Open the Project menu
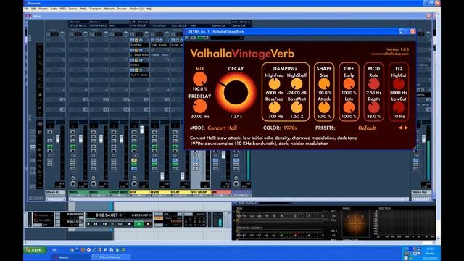The width and height of the screenshot is (464, 261). point(43,9)
